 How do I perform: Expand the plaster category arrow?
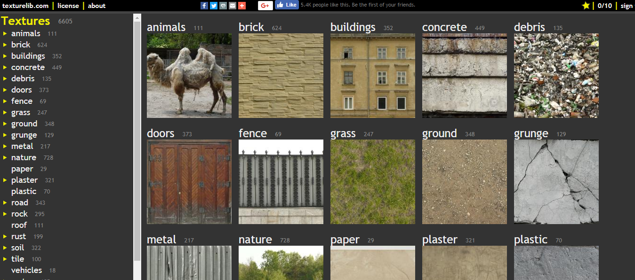click(x=5, y=180)
